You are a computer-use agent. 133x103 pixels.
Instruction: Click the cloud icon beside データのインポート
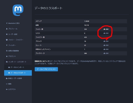click(9, 67)
